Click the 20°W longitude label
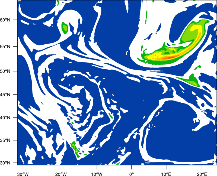Screen dimensions: 217x176 click(61, 174)
